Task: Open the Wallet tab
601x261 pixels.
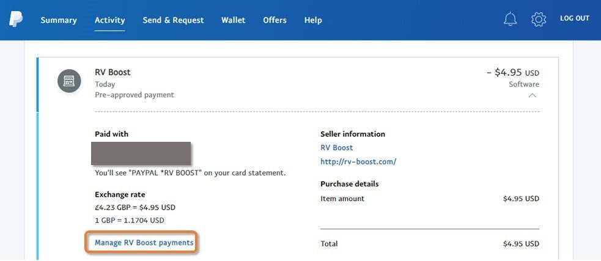Action: tap(233, 20)
